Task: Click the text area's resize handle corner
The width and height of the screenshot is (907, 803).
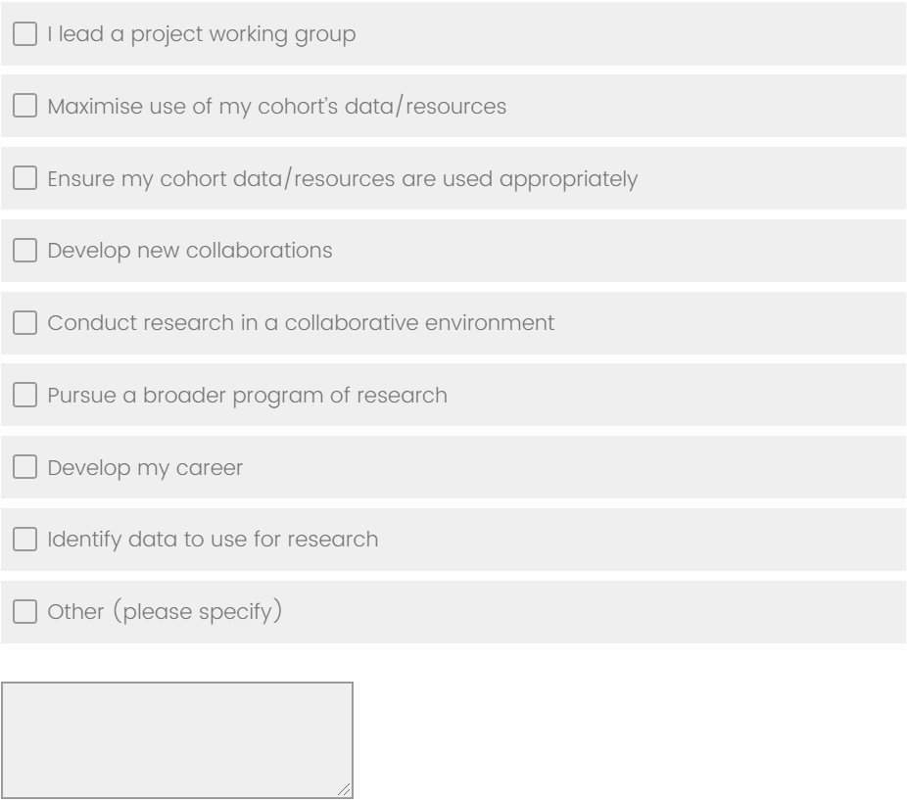Action: point(345,791)
